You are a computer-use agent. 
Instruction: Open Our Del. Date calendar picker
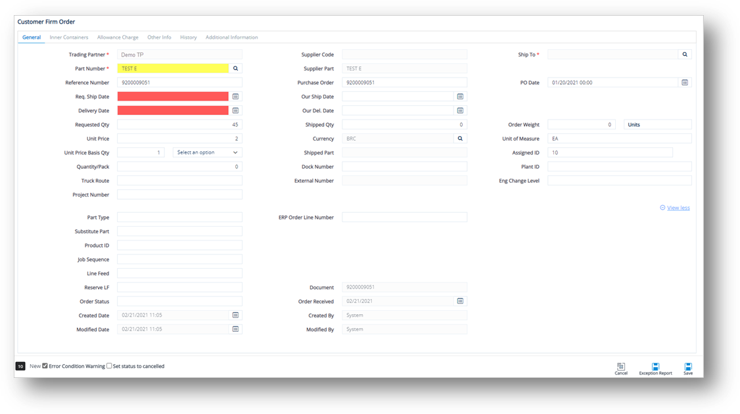point(460,110)
